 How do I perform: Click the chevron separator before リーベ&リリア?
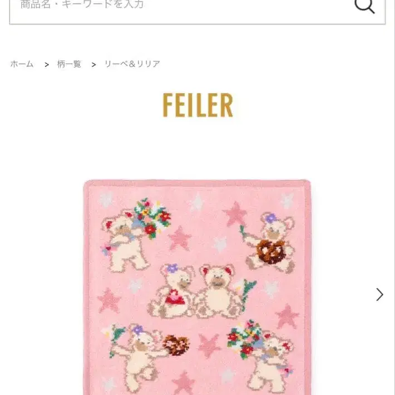(x=93, y=65)
